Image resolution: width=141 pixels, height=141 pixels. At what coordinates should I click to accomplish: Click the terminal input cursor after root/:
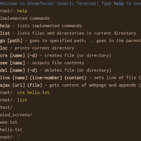coord(18,137)
